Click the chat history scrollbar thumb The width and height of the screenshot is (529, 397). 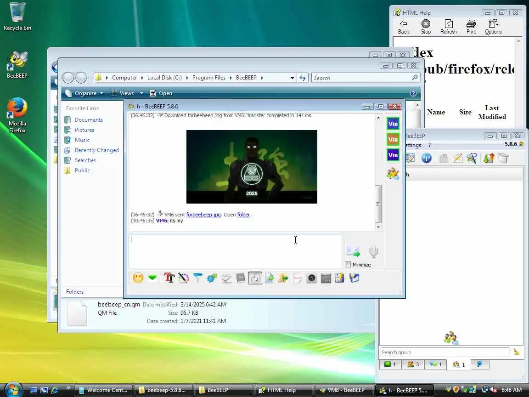tap(378, 204)
